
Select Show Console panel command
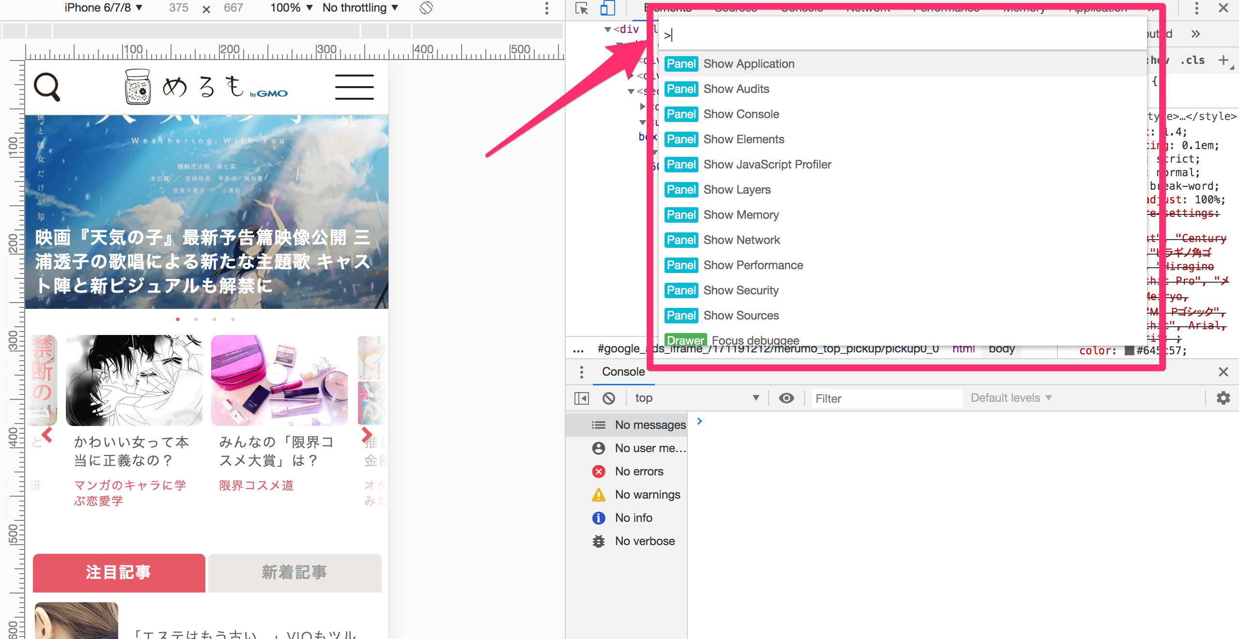(741, 114)
